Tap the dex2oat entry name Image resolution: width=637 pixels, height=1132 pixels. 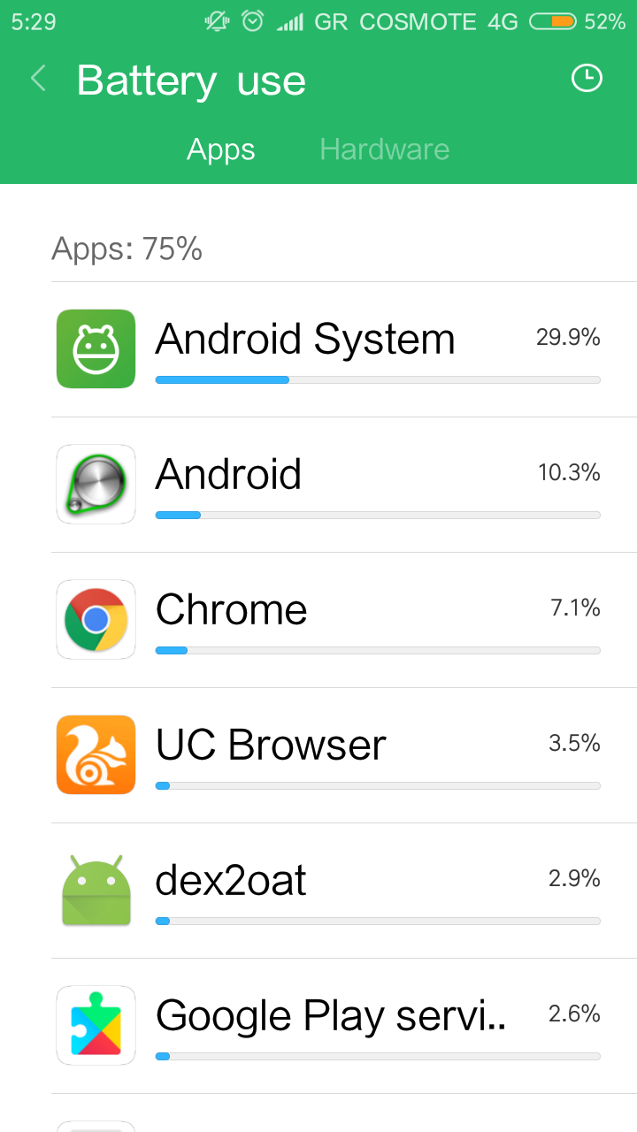231,881
